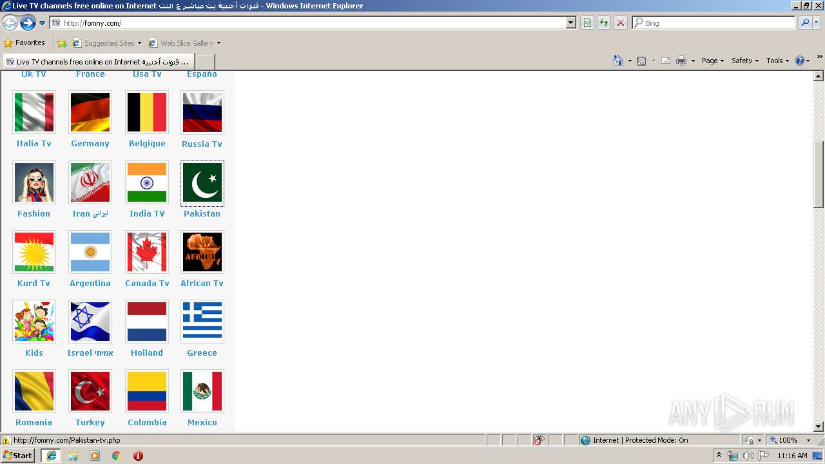825x464 pixels.
Task: Select the Belgique flag icon
Action: pyautogui.click(x=147, y=112)
